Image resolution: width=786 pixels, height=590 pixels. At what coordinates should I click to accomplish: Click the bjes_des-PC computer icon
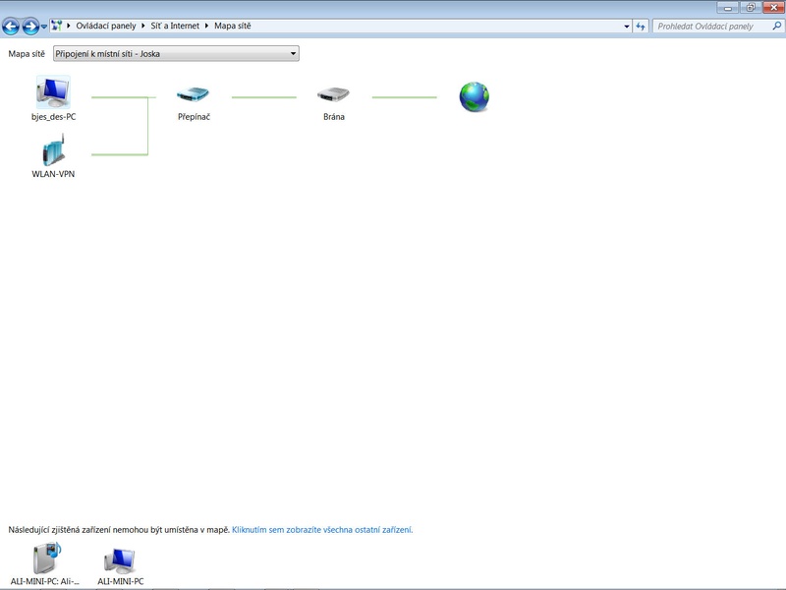pos(53,92)
